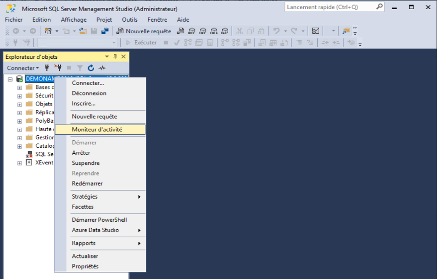
Task: Expand the Objets folder node
Action: [x=20, y=105]
